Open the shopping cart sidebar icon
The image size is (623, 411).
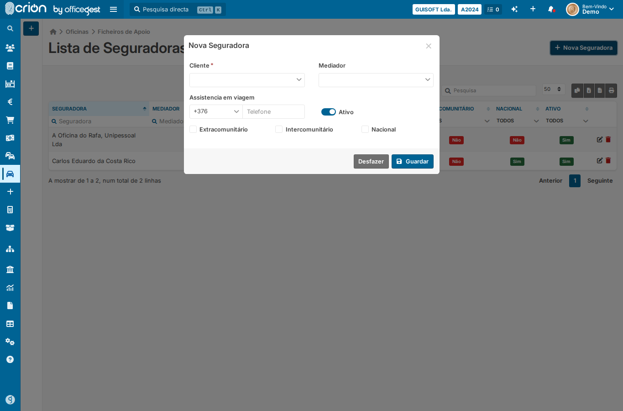[x=10, y=120]
